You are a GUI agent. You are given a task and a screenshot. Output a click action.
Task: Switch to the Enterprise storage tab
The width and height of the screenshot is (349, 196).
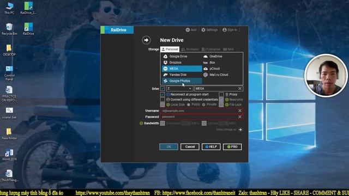click(211, 49)
